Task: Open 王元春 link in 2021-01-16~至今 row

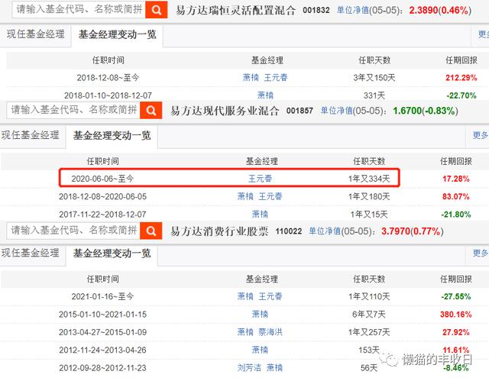Action: (270, 296)
